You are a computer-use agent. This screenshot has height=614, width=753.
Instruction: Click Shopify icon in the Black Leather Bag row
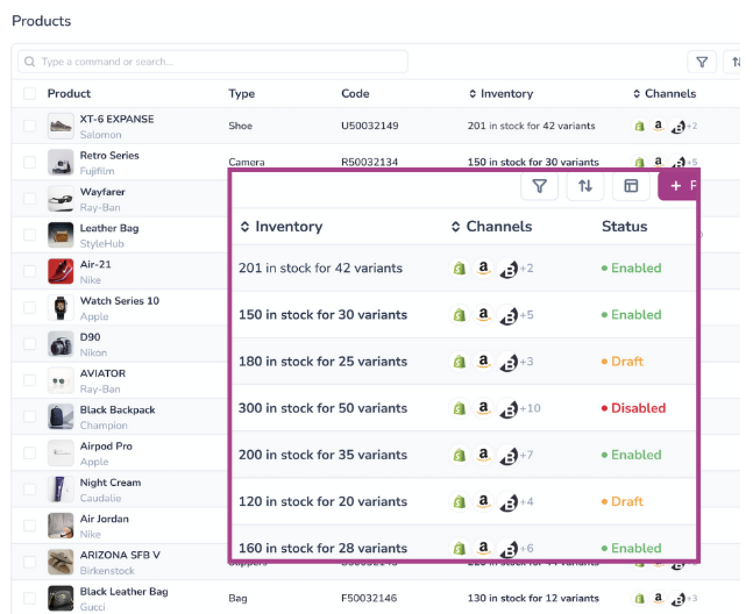tap(640, 598)
